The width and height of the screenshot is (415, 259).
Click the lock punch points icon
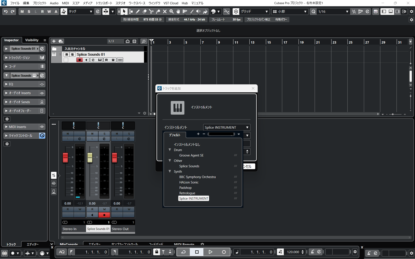click(x=156, y=252)
